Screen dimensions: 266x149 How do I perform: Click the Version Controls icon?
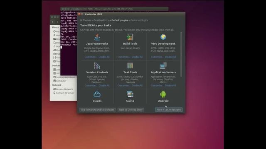97,65
